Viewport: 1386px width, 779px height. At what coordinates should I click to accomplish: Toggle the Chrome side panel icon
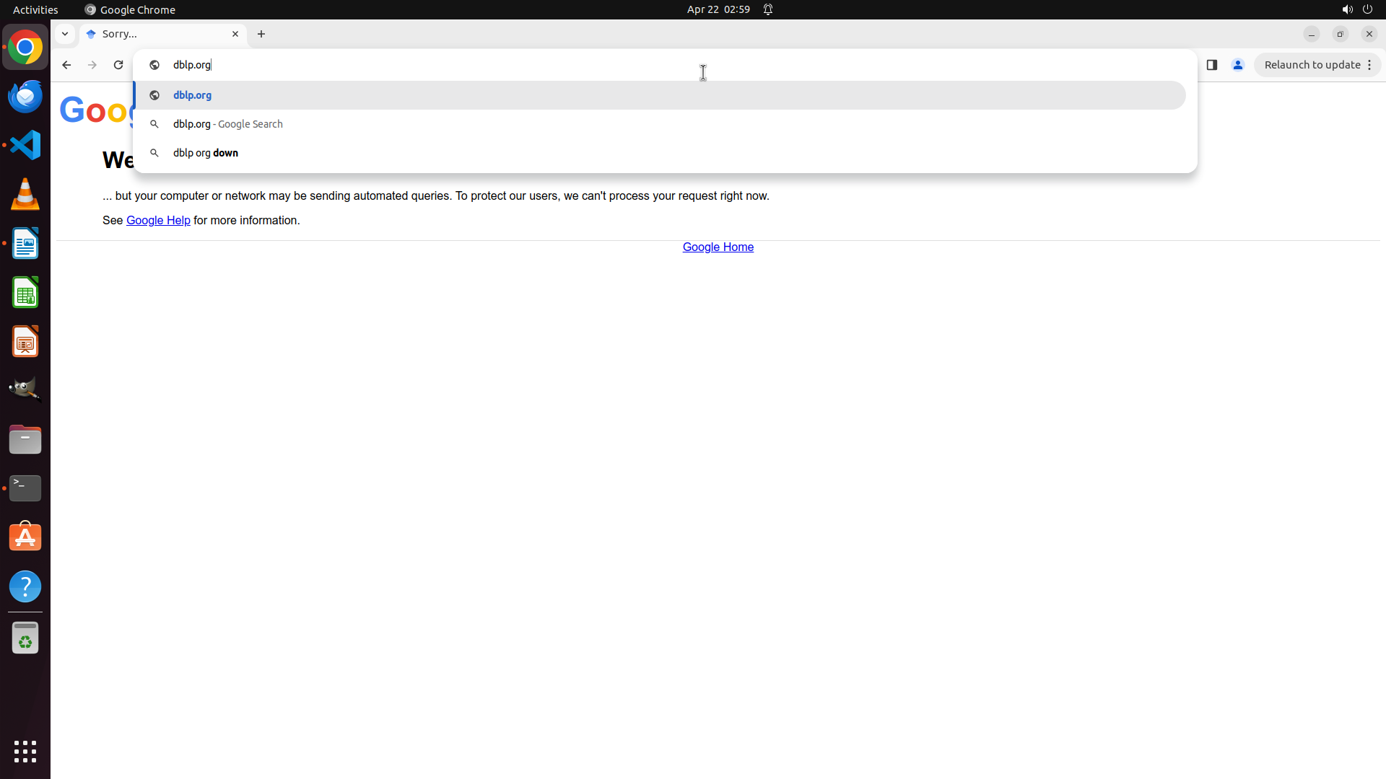(x=1212, y=65)
